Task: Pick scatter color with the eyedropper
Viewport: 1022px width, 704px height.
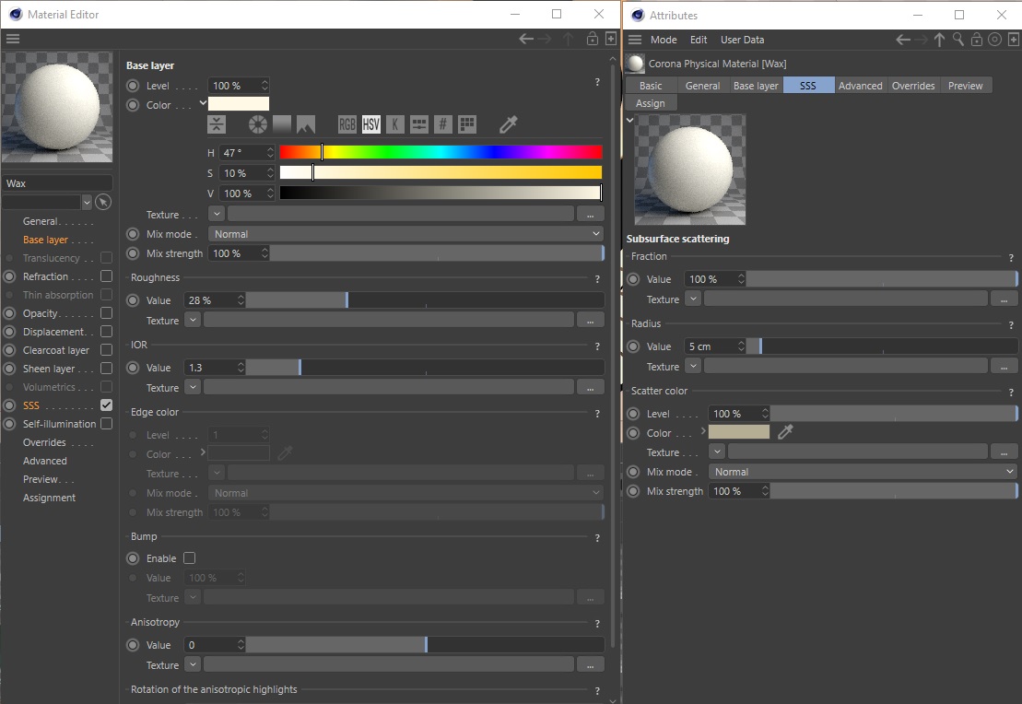Action: [x=785, y=431]
